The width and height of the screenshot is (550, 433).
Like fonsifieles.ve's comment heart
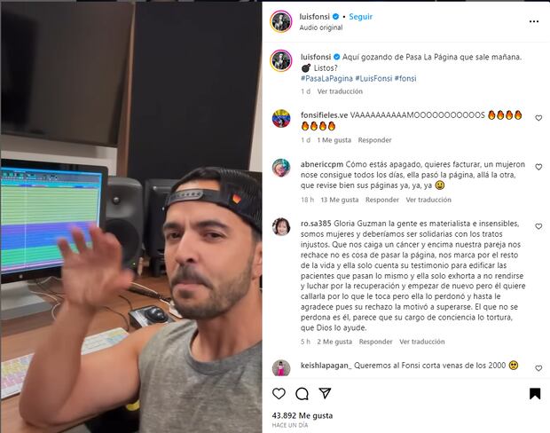point(538,118)
